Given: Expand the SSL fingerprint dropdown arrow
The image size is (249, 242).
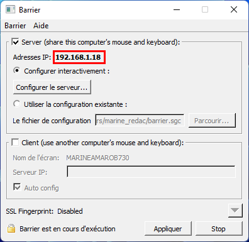Looking at the screenshot, I should 235,211.
